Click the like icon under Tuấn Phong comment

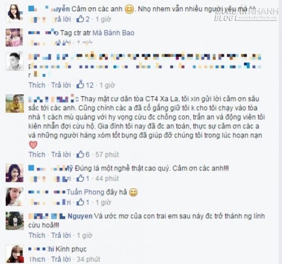coord(80,202)
